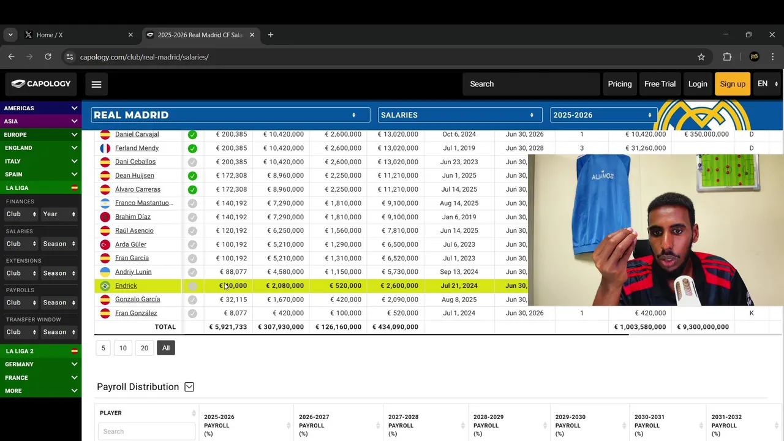Open Transfer Window Club dropdown
784x441 pixels.
pyautogui.click(x=21, y=332)
